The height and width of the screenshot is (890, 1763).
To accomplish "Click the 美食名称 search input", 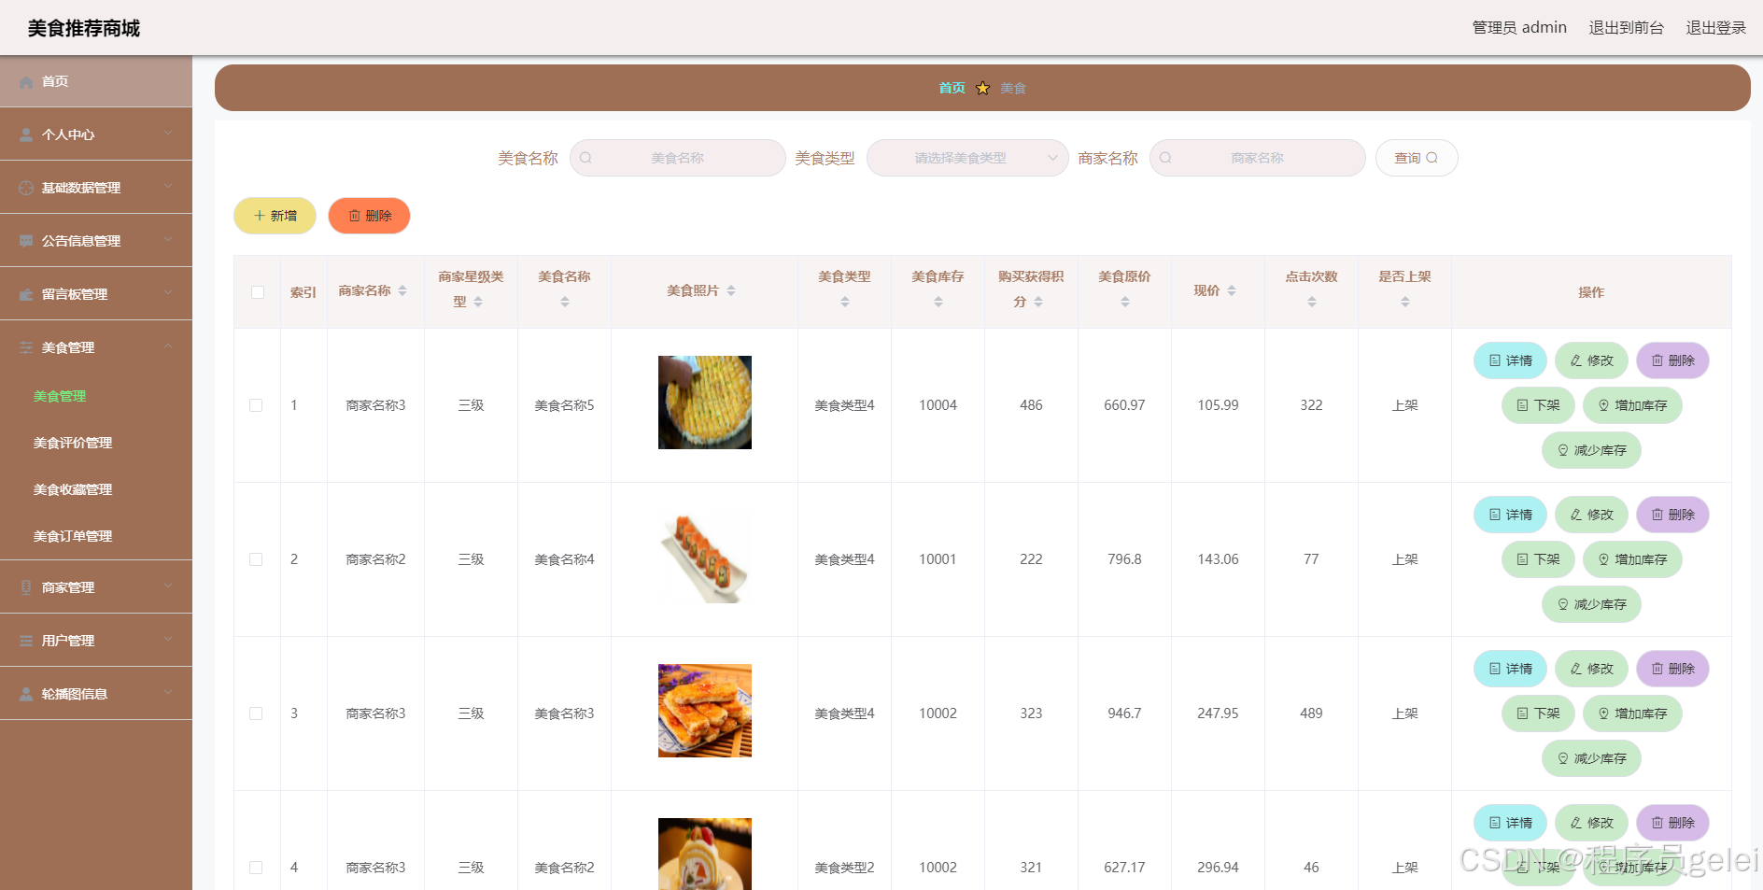I will [678, 159].
